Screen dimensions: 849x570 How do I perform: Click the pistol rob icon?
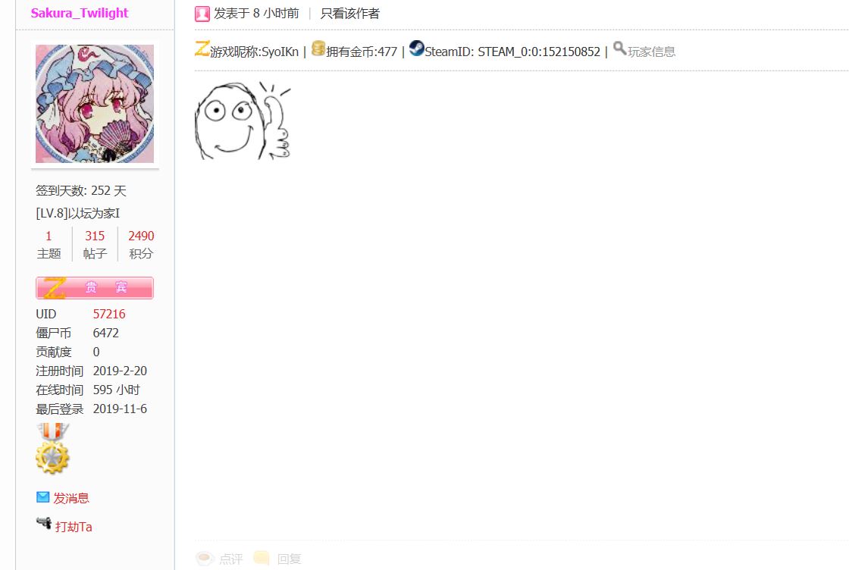[x=44, y=523]
